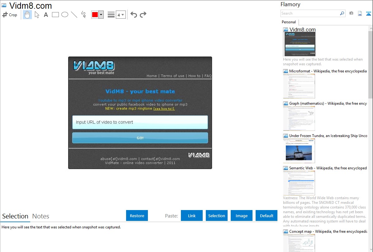Open the Graph (mathematics) snapshot thumbnail
This screenshot has height=252, width=373.
click(x=299, y=118)
